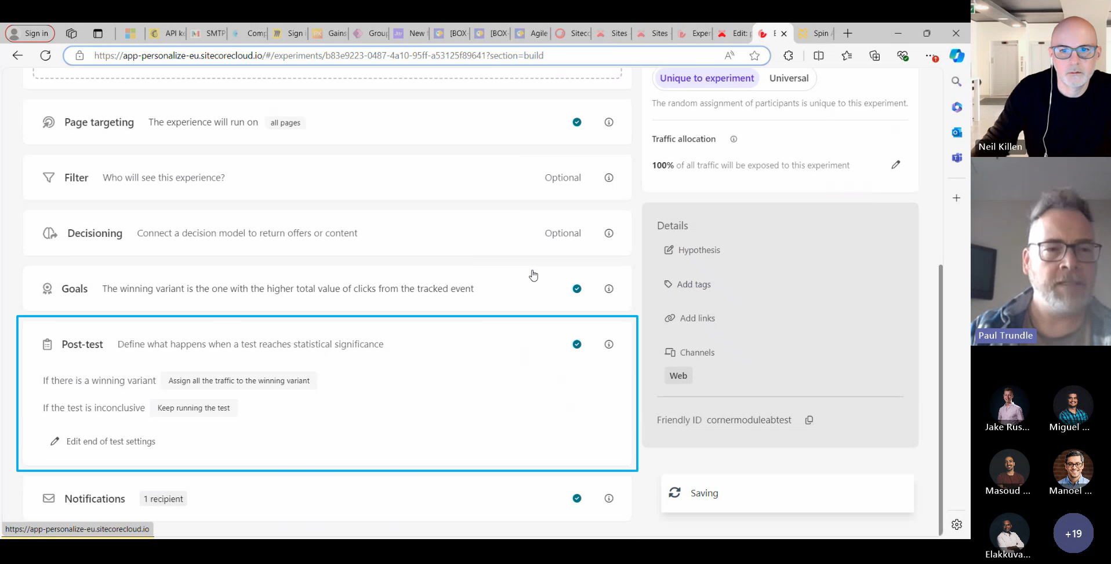Open browser extensions puzzle icon

[788, 56]
